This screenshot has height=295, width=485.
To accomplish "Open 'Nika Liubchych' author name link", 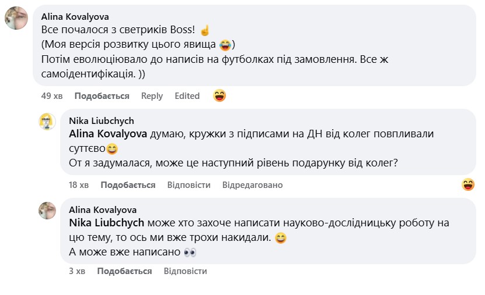I will click(x=102, y=120).
